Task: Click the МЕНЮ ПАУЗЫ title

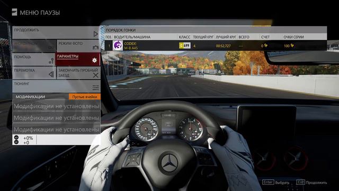Action: 40,13
